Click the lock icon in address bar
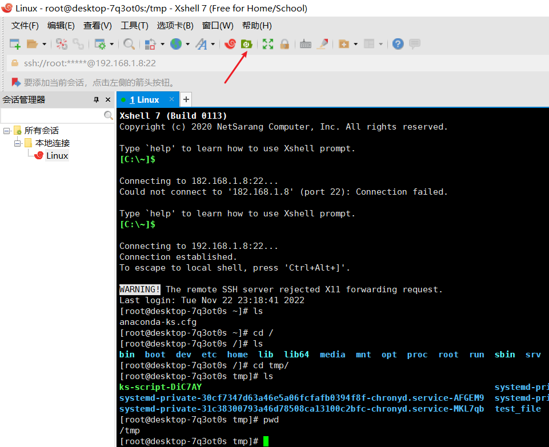 (x=15, y=63)
